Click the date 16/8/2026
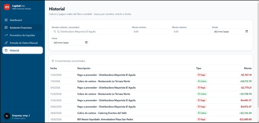This screenshot has height=123, width=259. pyautogui.click(x=56, y=119)
